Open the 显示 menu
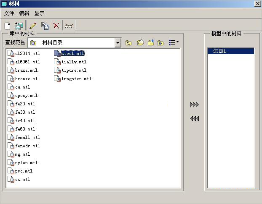The image size is (262, 204). 40,13
